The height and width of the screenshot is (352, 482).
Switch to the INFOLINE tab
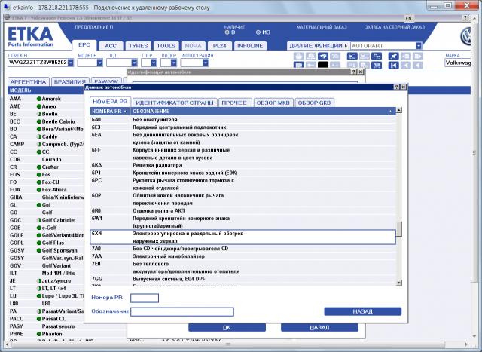coord(250,46)
